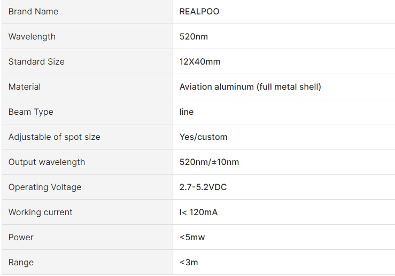Click the Brand Name label cell
Screen dimensions: 395x276
point(33,12)
